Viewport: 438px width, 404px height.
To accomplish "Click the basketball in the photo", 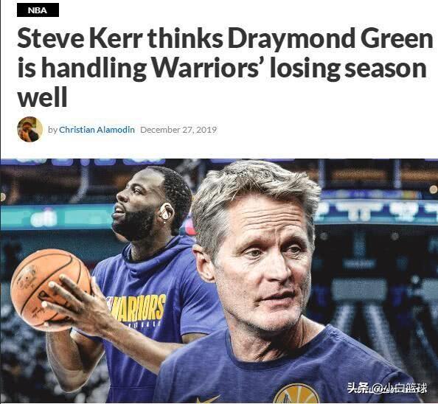I will click(49, 289).
